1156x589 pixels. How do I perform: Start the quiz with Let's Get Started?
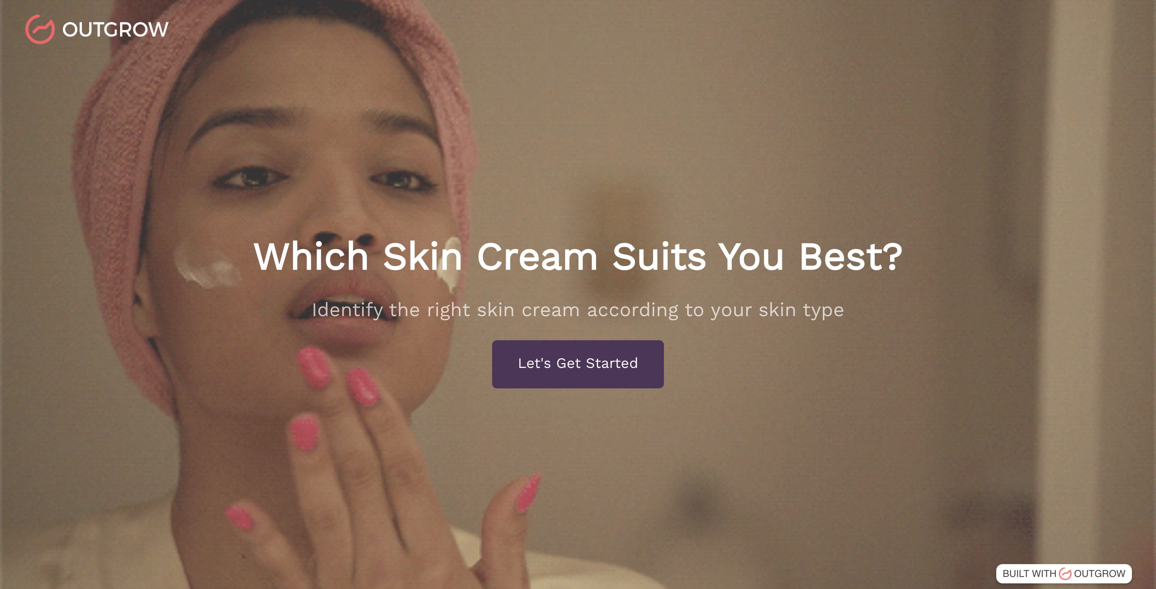pos(578,364)
